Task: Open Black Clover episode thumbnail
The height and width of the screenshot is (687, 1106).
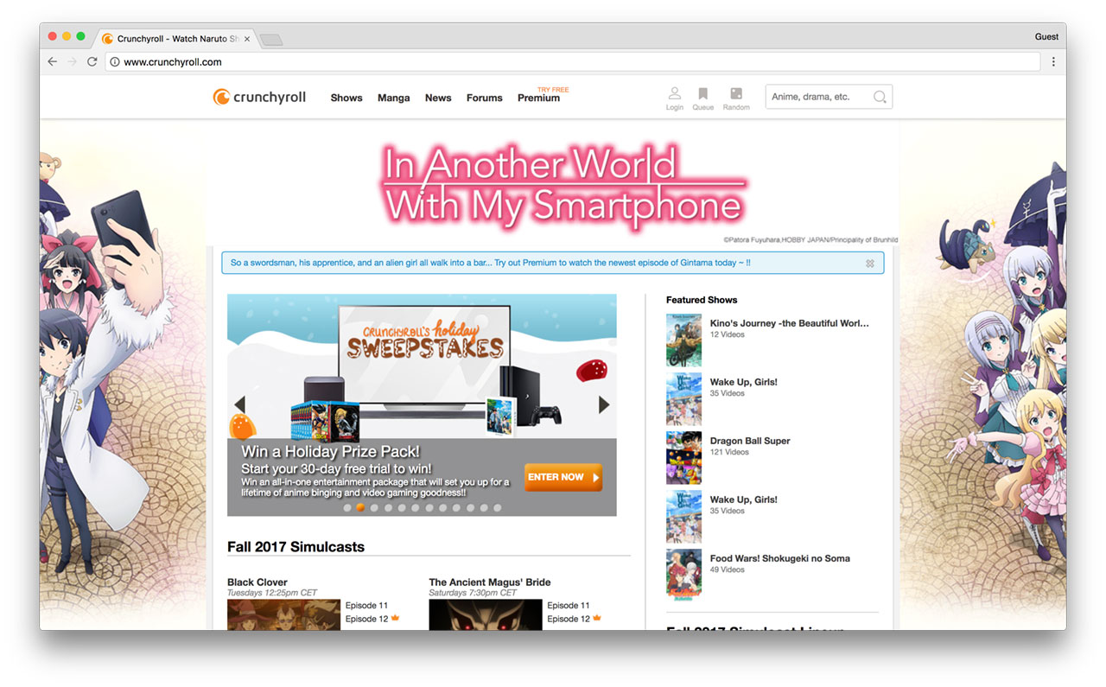Action: [x=283, y=614]
